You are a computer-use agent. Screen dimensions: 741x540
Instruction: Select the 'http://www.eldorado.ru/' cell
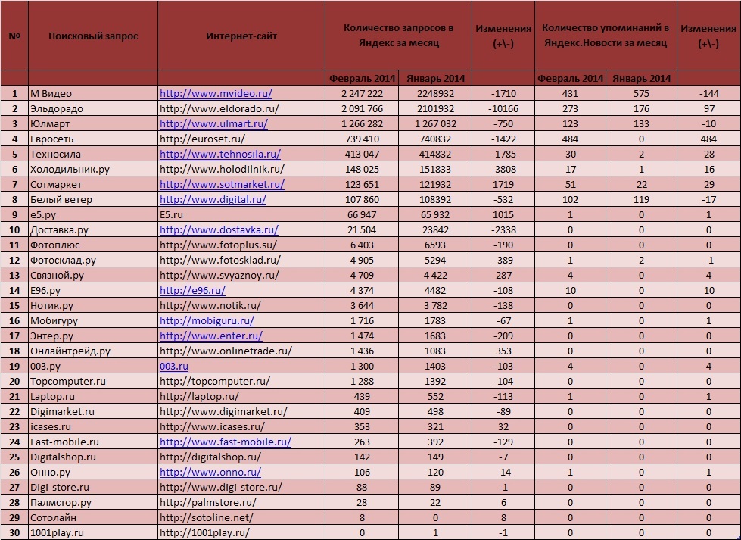(241, 109)
